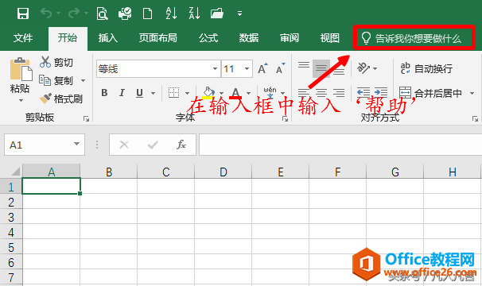The image size is (482, 286).
Task: Open Print Preview from quick access toolbar
Action: click(102, 14)
